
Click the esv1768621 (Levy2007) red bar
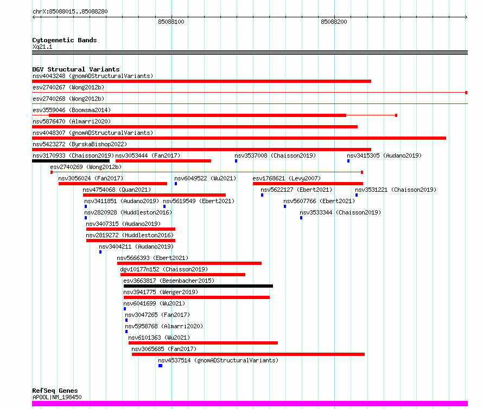308,184
